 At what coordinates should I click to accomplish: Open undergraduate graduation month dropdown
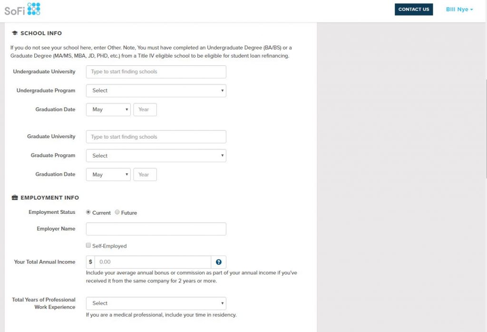[x=108, y=110]
